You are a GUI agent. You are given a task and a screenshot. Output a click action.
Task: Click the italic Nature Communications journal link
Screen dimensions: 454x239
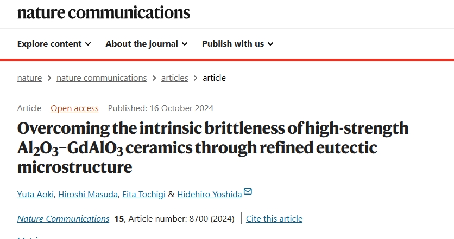[x=63, y=219]
